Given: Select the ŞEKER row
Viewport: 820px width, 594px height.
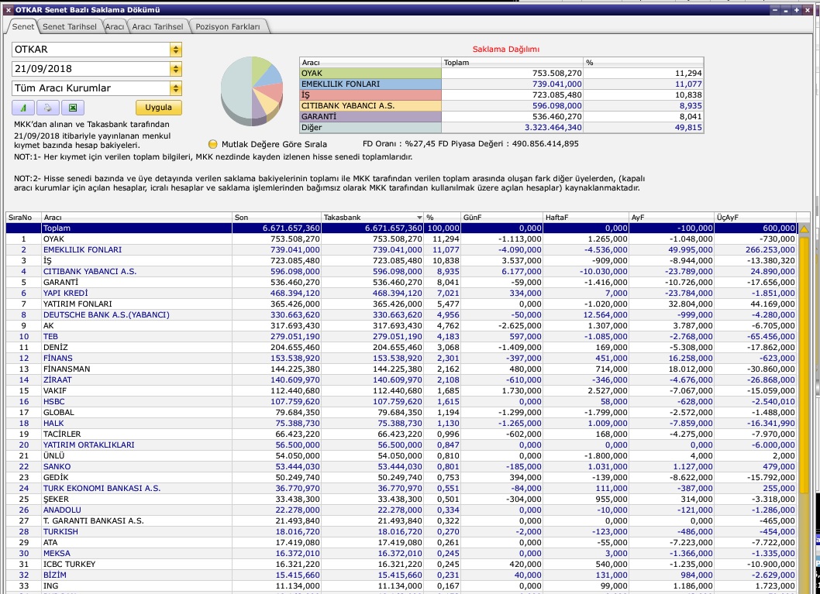Looking at the screenshot, I should tap(401, 499).
